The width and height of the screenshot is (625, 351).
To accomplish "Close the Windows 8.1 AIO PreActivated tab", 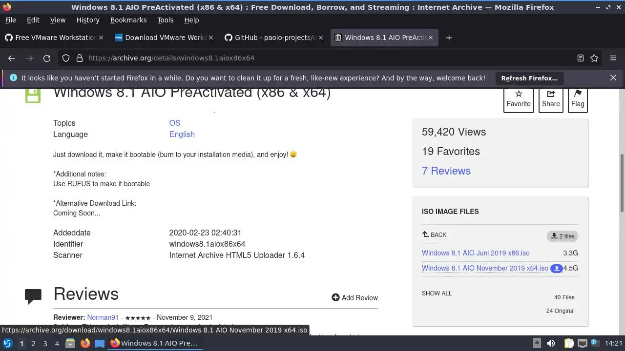I will (x=431, y=38).
